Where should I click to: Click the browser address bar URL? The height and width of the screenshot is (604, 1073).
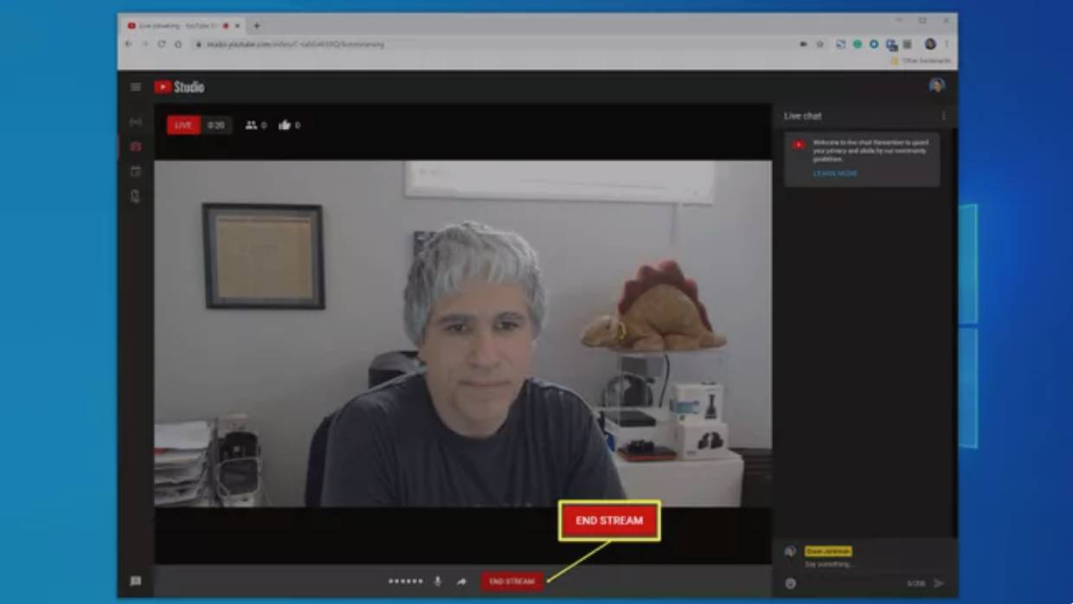click(294, 44)
